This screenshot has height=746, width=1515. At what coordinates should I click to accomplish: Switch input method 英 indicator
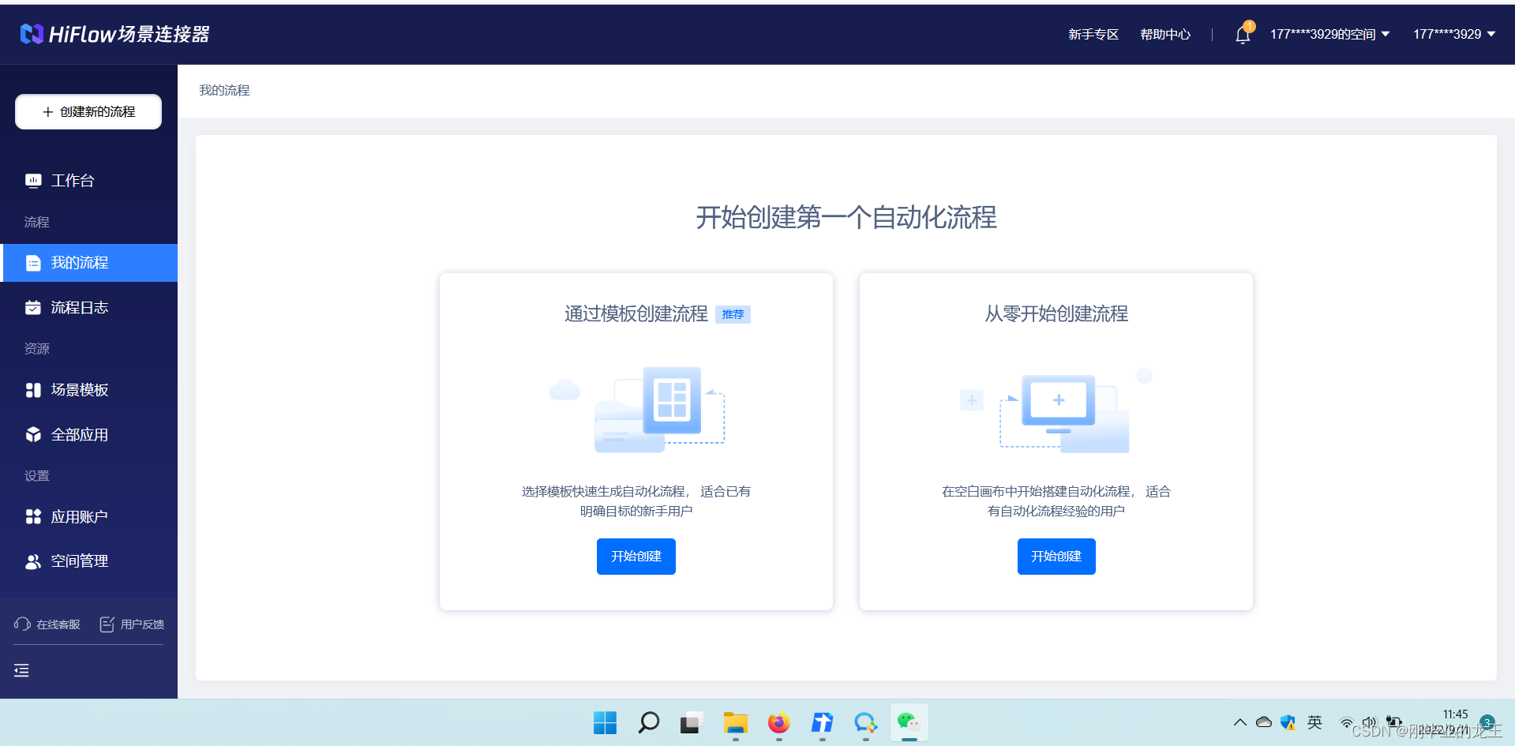[1314, 722]
